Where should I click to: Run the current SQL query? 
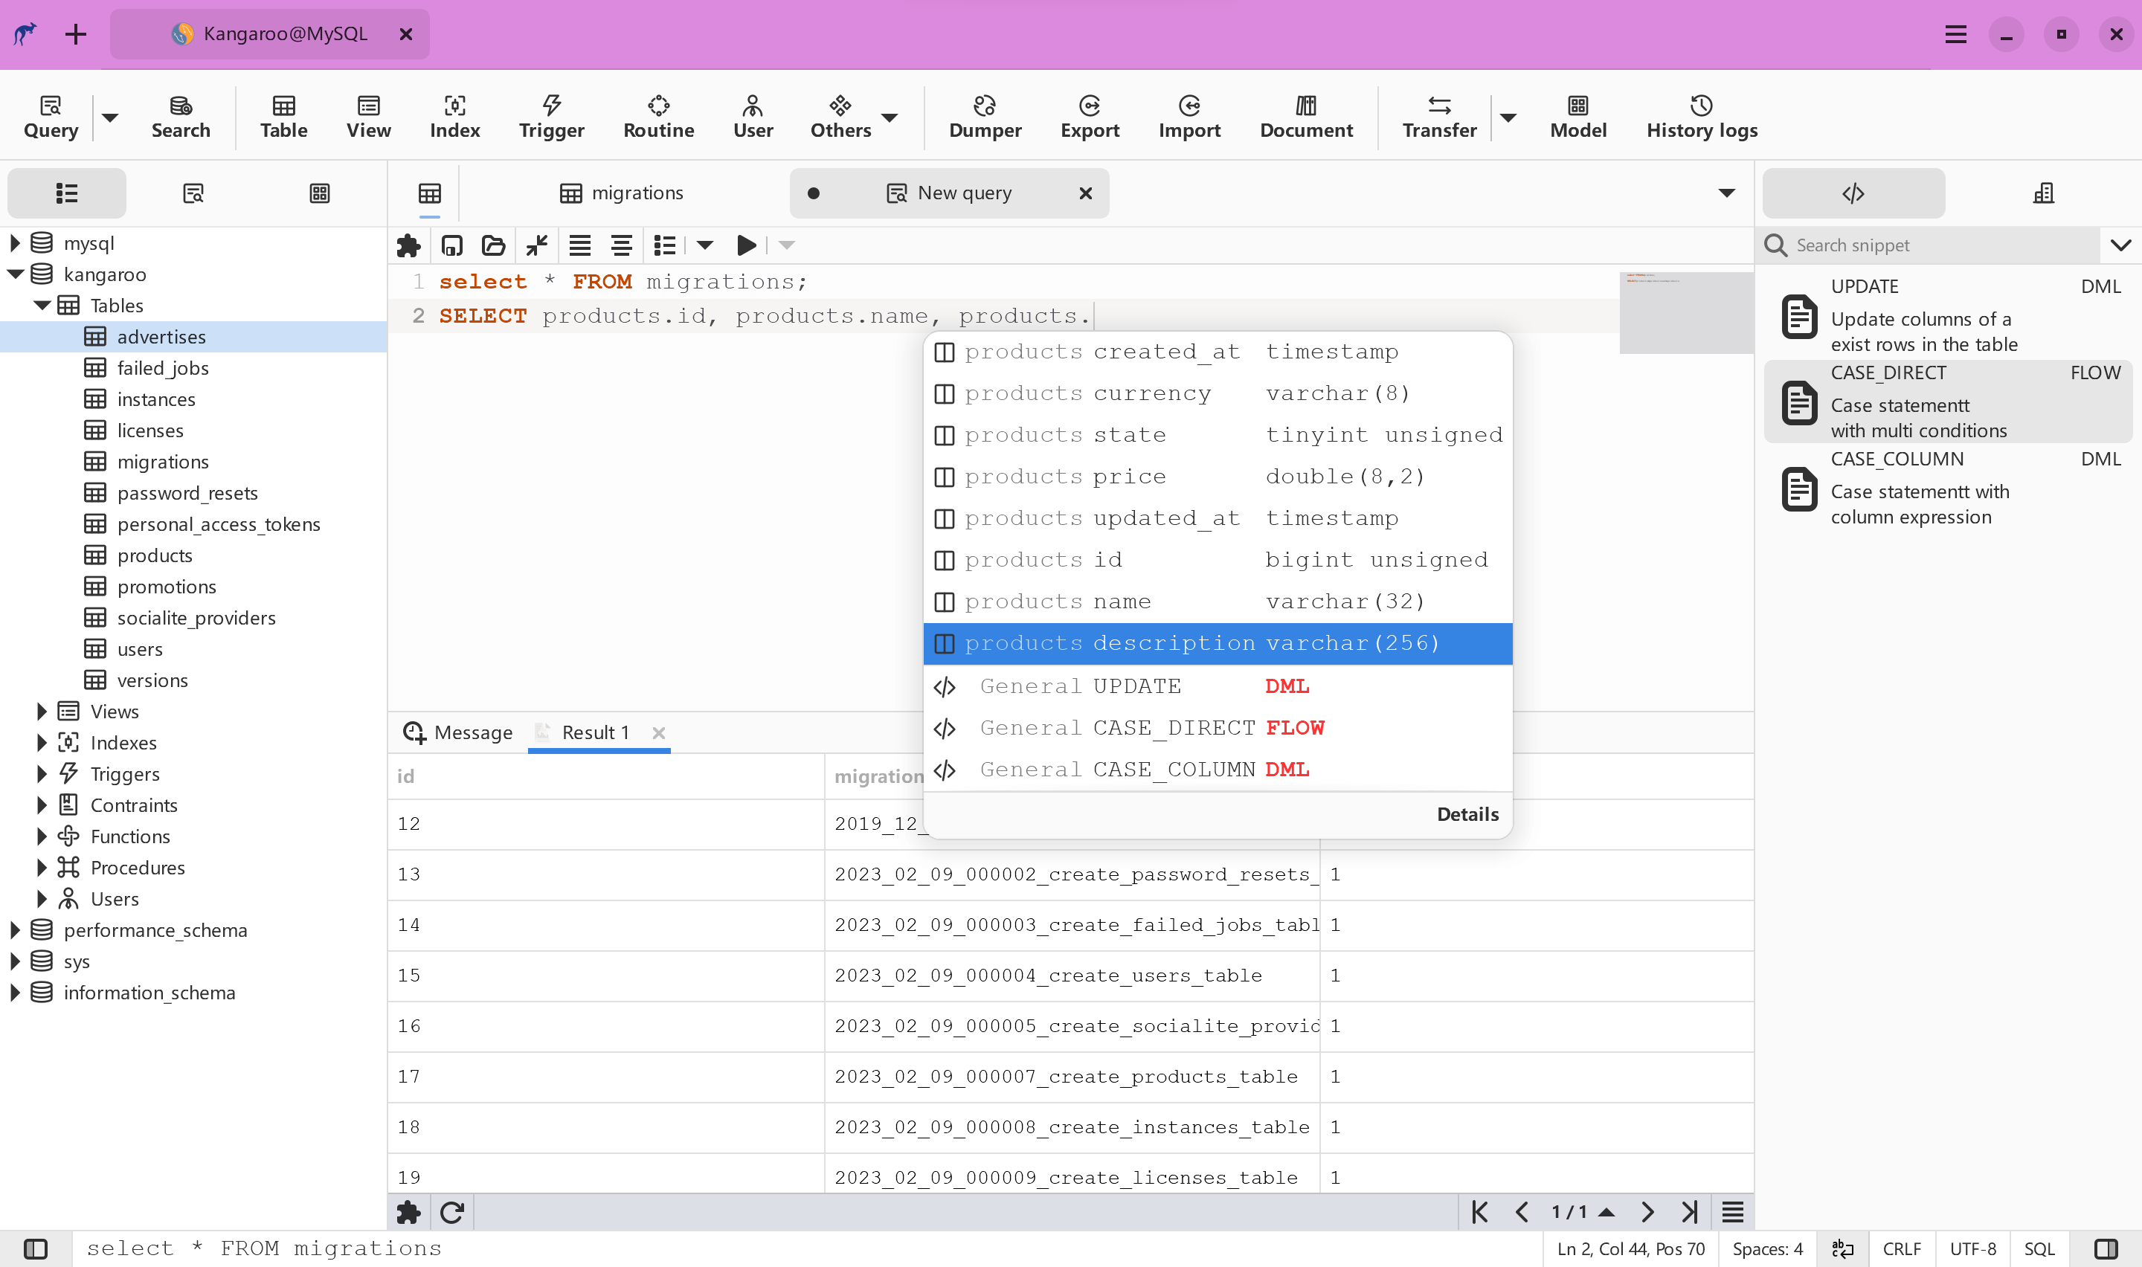point(744,245)
